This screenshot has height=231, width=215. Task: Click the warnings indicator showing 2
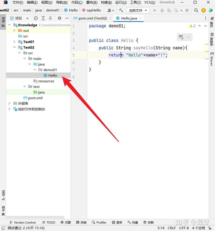point(192,26)
